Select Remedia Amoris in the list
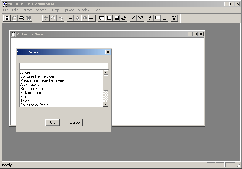The height and width of the screenshot is (169, 242). pyautogui.click(x=62, y=89)
